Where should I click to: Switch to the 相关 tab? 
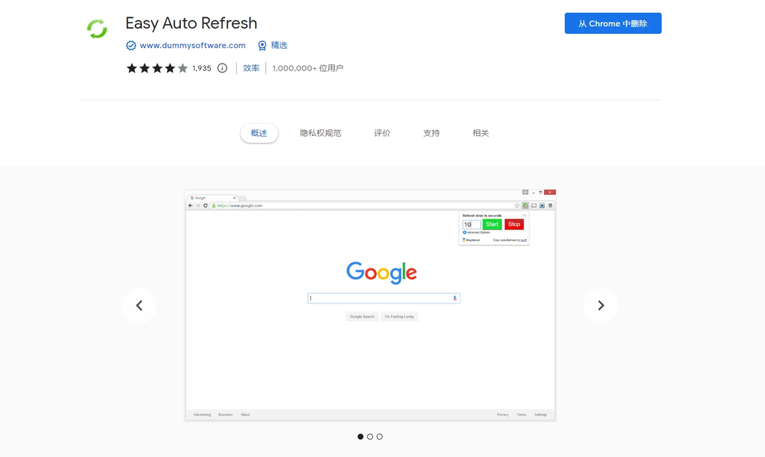(480, 133)
